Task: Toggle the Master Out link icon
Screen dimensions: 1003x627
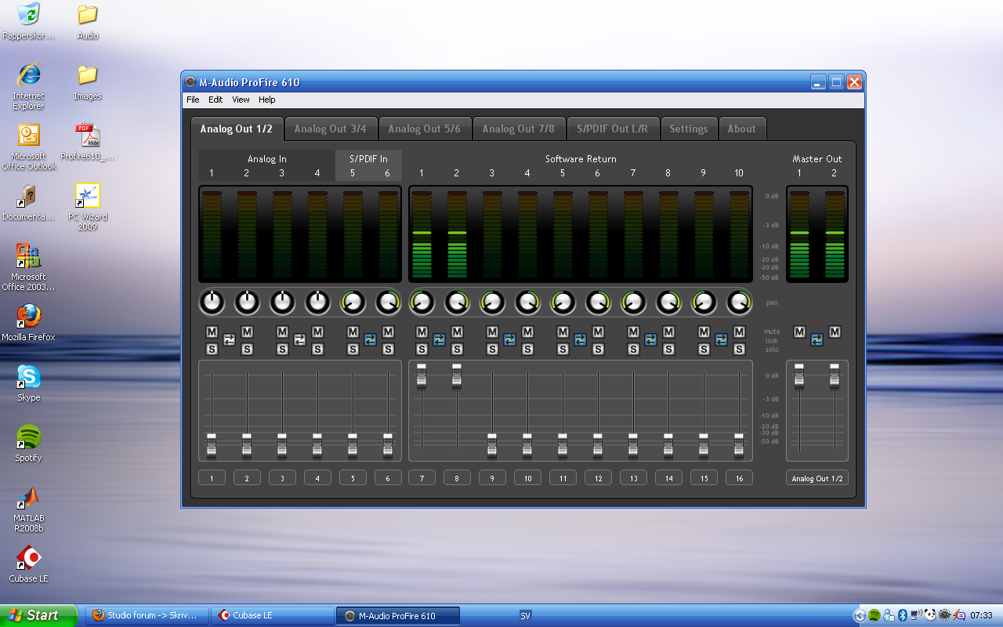Action: [817, 339]
